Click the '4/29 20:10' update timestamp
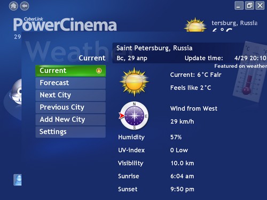Viewport: 267px width, 200px height. click(250, 58)
